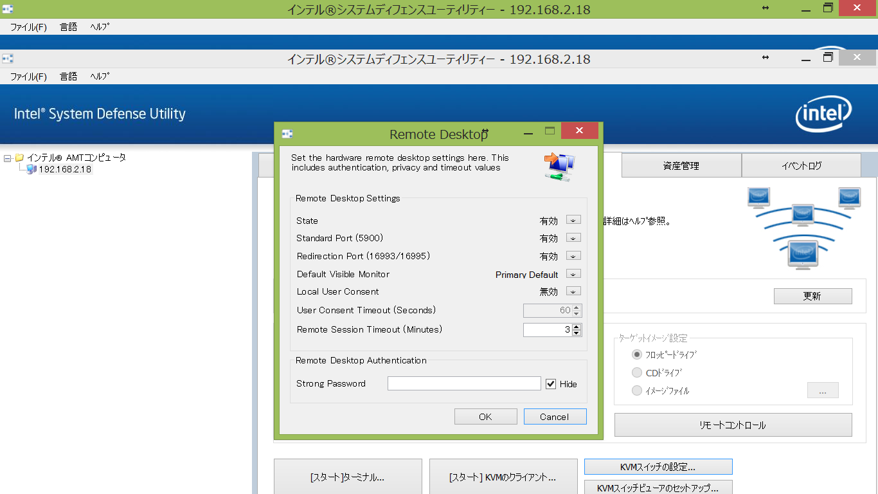Open the Redirection Port dropdown
This screenshot has width=878, height=494.
(x=573, y=256)
